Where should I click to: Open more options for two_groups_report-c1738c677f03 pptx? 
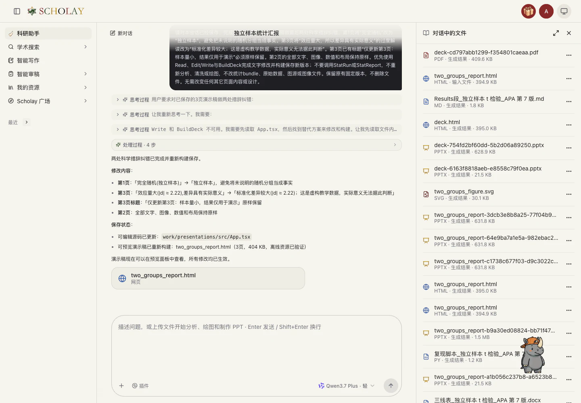[x=569, y=264]
